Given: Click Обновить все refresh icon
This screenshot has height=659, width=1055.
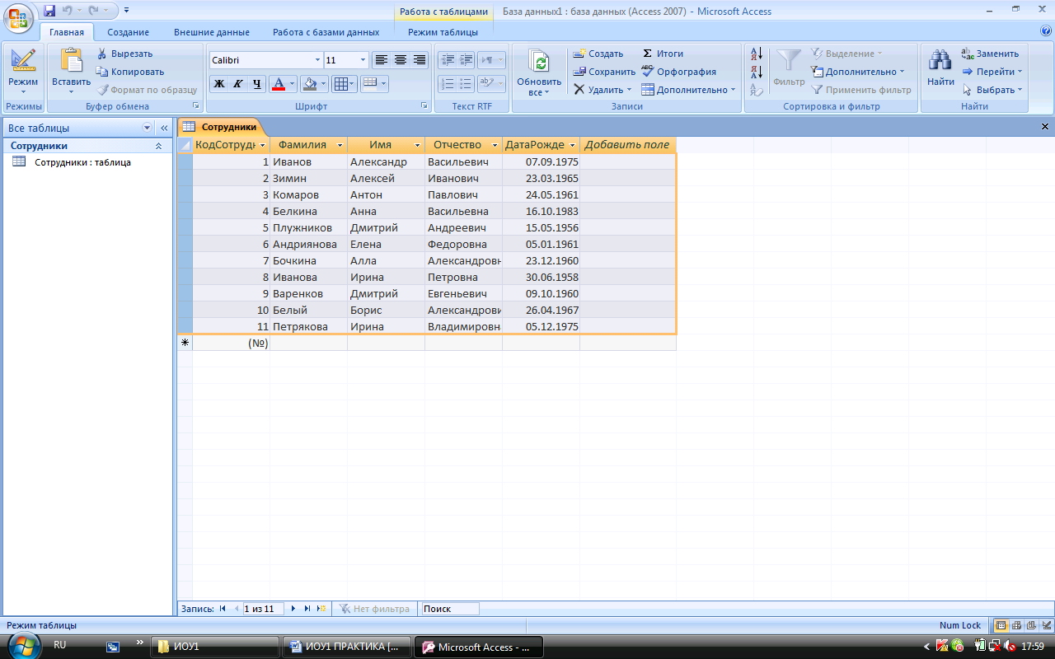Looking at the screenshot, I should [x=539, y=63].
